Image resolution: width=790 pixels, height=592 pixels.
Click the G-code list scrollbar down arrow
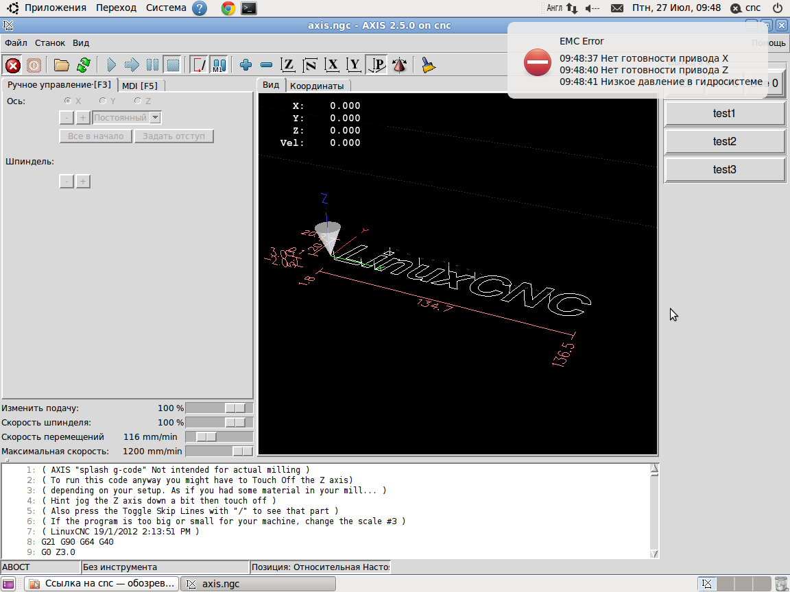tap(654, 554)
